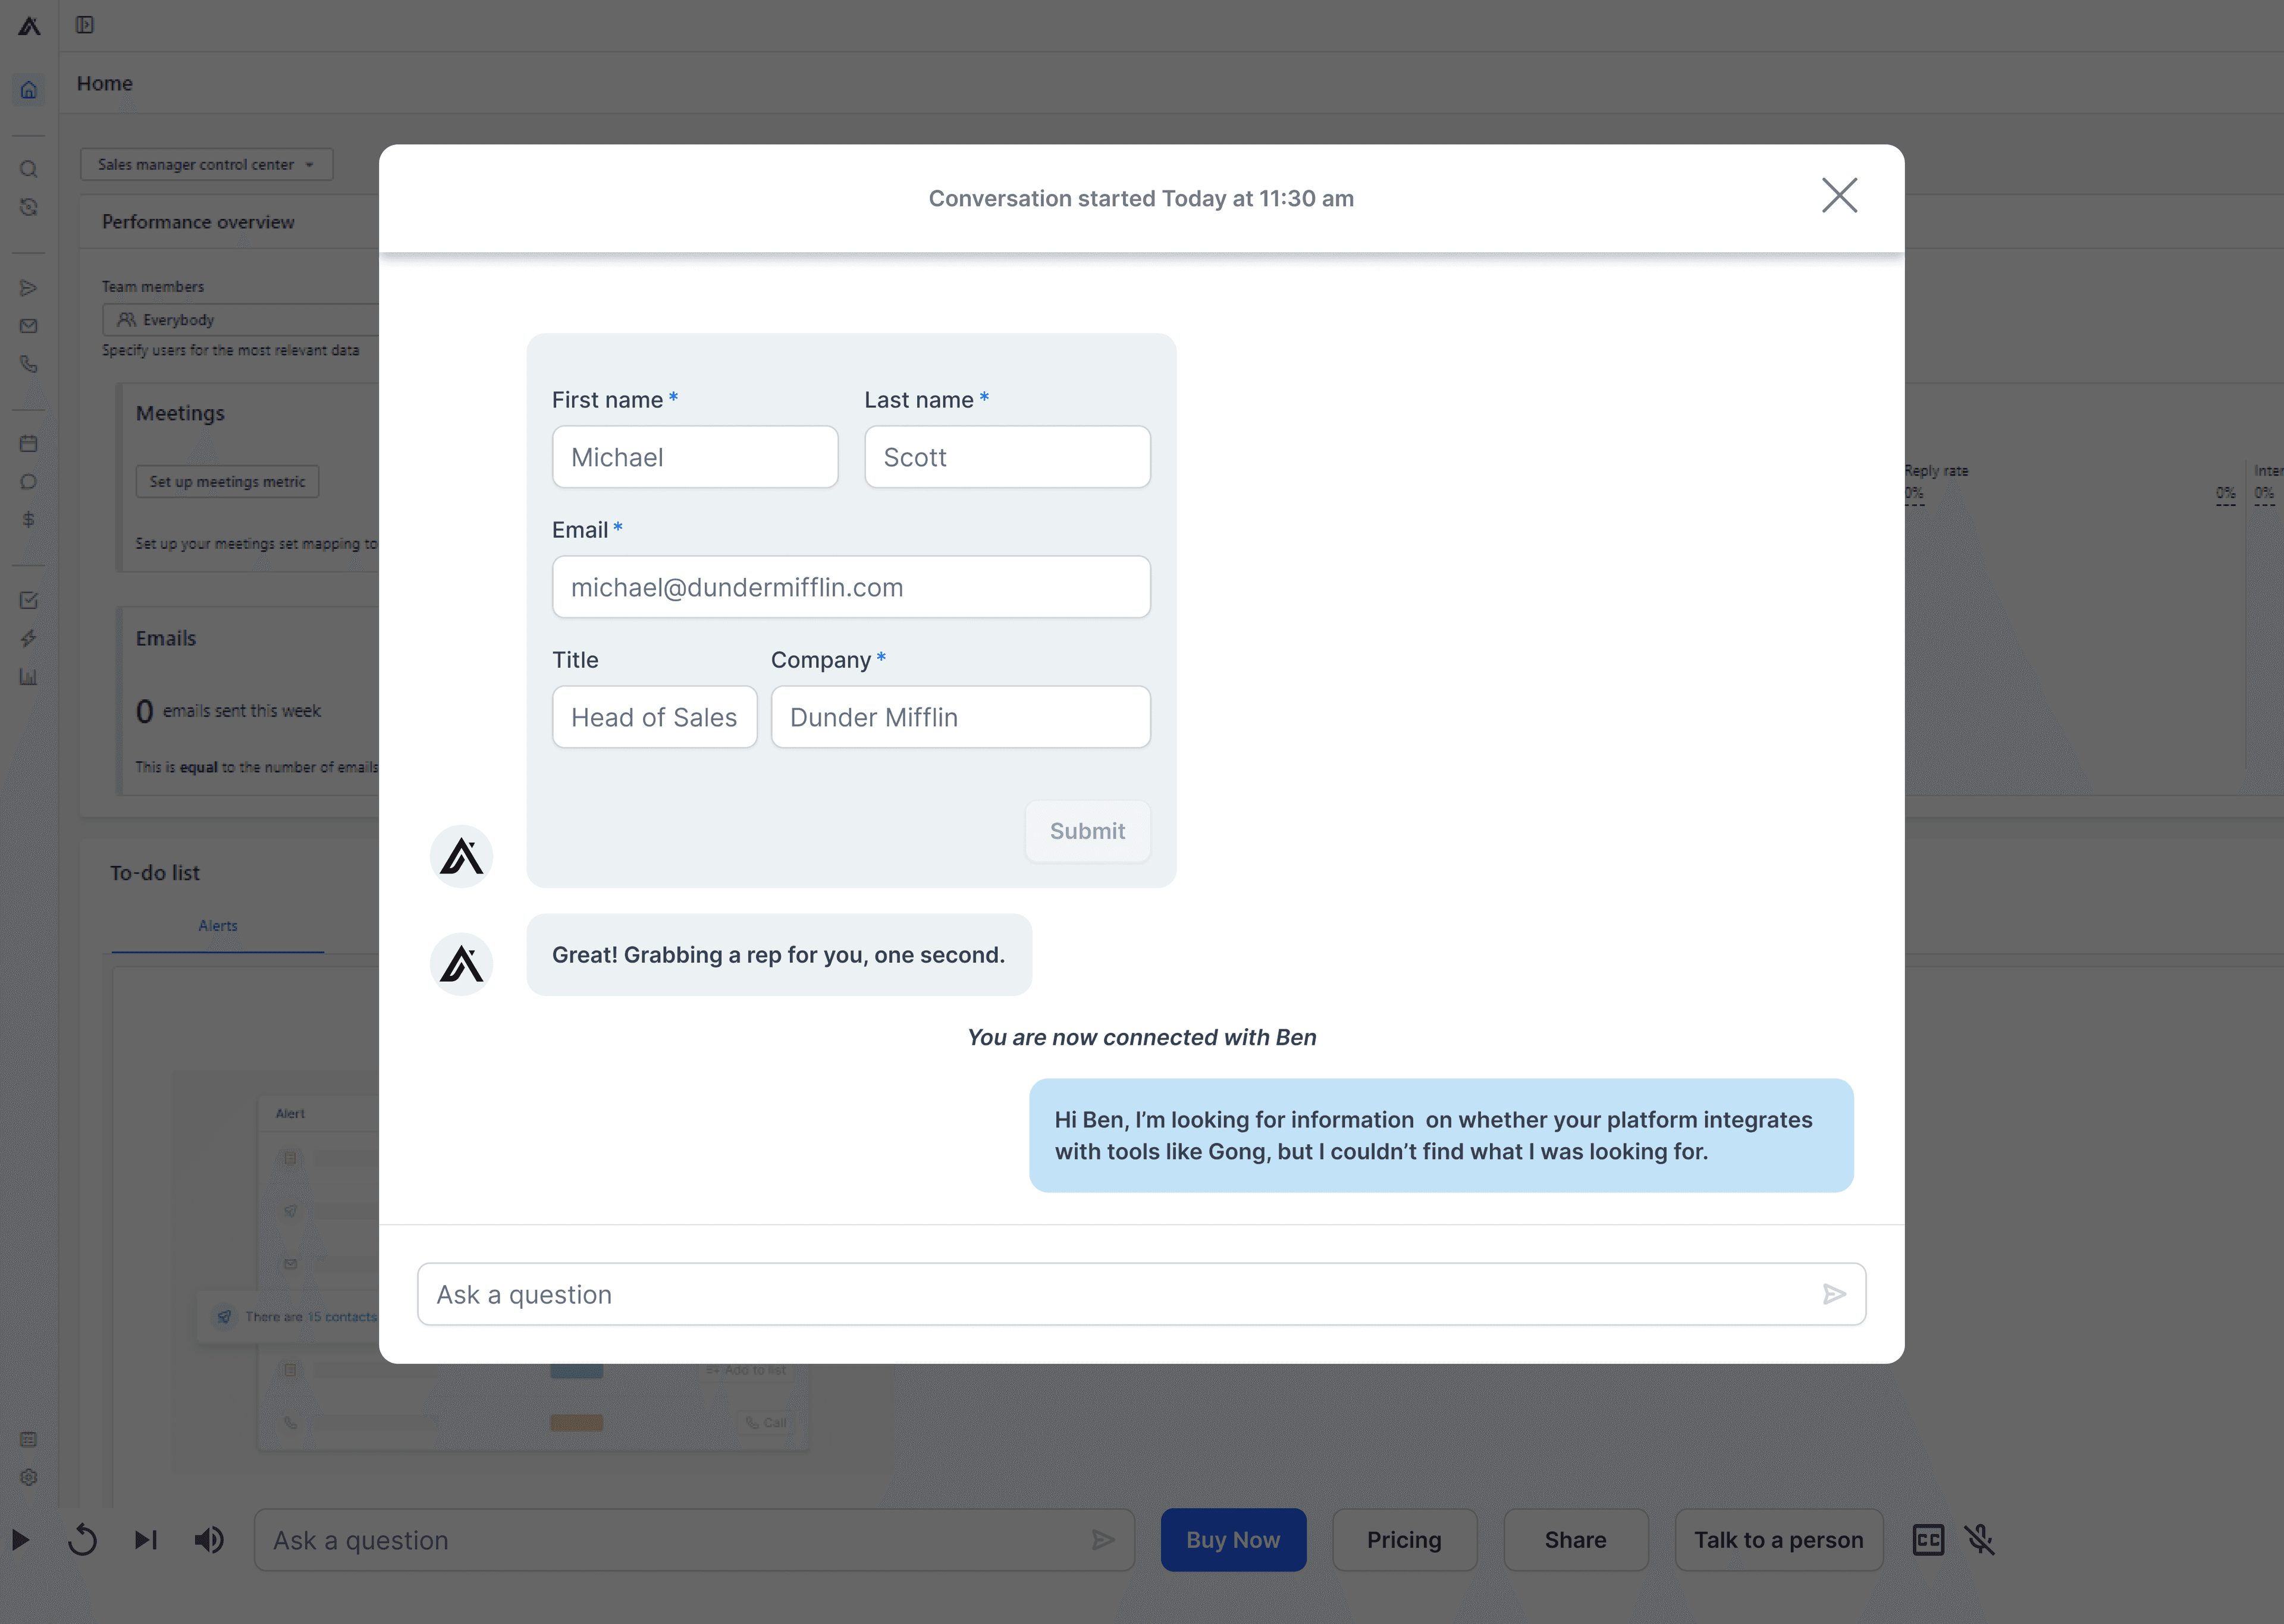
Task: Close the conversation dialog with X
Action: click(1839, 196)
